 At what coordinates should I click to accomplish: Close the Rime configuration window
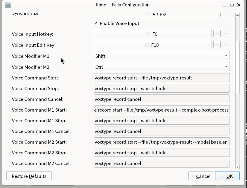coord(240,5)
